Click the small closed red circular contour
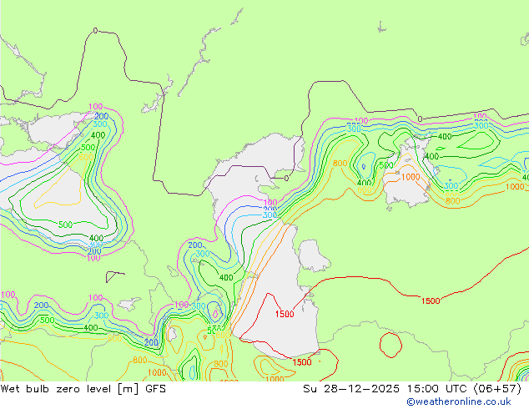 [x=390, y=345]
